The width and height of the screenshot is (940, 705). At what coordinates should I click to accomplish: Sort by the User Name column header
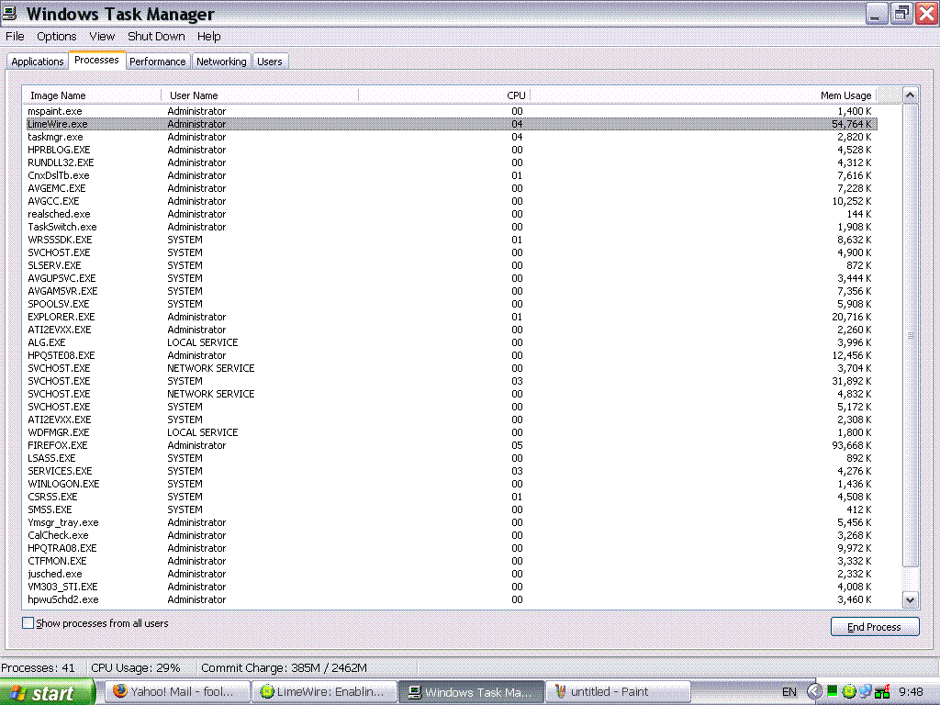tap(260, 95)
